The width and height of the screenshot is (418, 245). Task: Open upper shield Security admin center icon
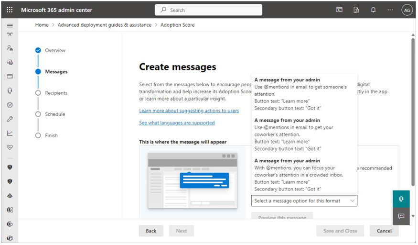(10, 167)
